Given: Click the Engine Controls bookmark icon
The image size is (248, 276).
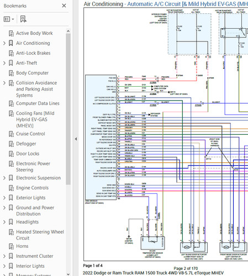Looking at the screenshot, I should (x=11, y=188).
